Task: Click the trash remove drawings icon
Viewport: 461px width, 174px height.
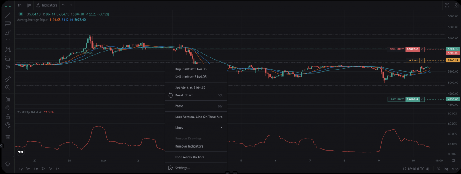Action: tap(8, 137)
